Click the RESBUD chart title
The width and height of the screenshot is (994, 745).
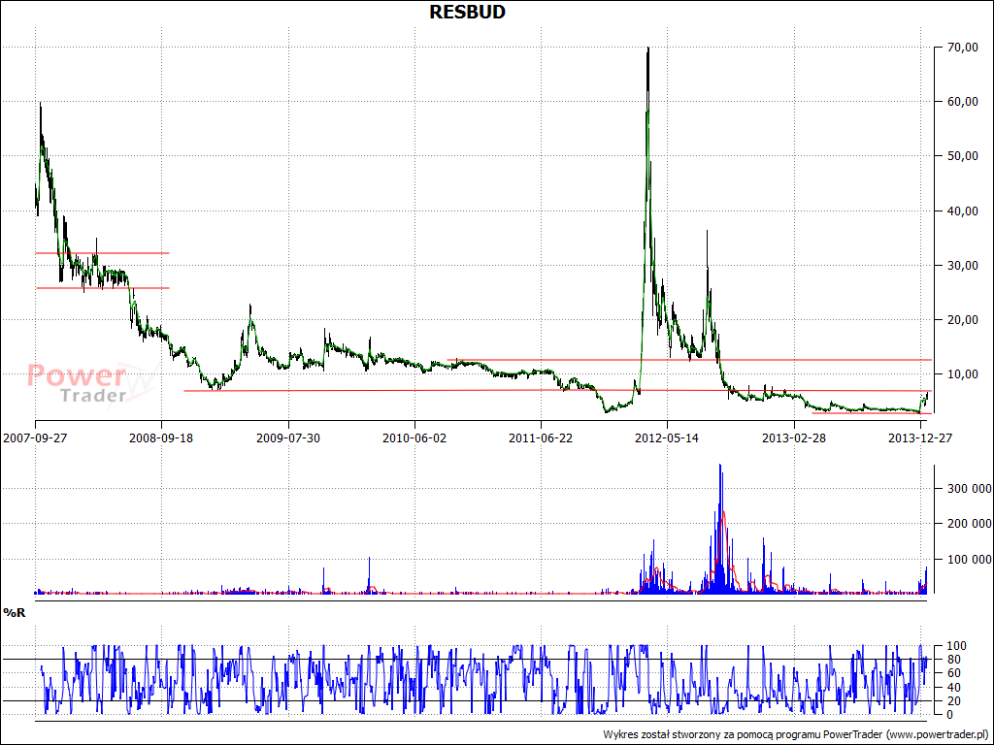coord(467,12)
